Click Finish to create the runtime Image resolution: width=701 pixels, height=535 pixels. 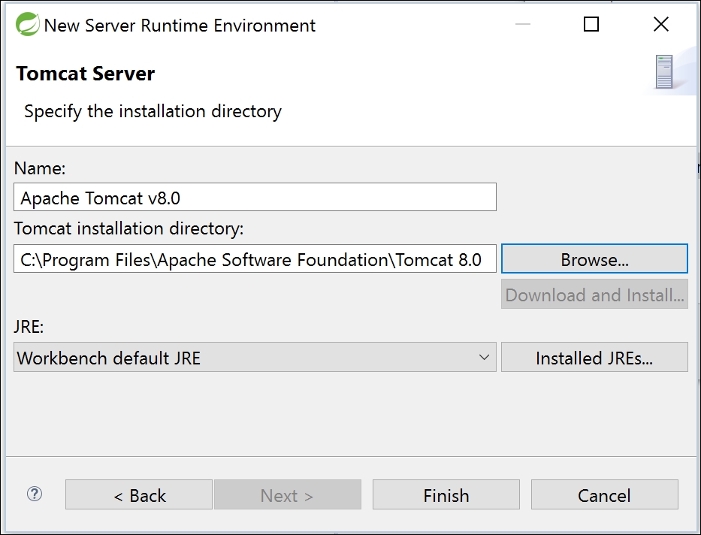pyautogui.click(x=446, y=494)
